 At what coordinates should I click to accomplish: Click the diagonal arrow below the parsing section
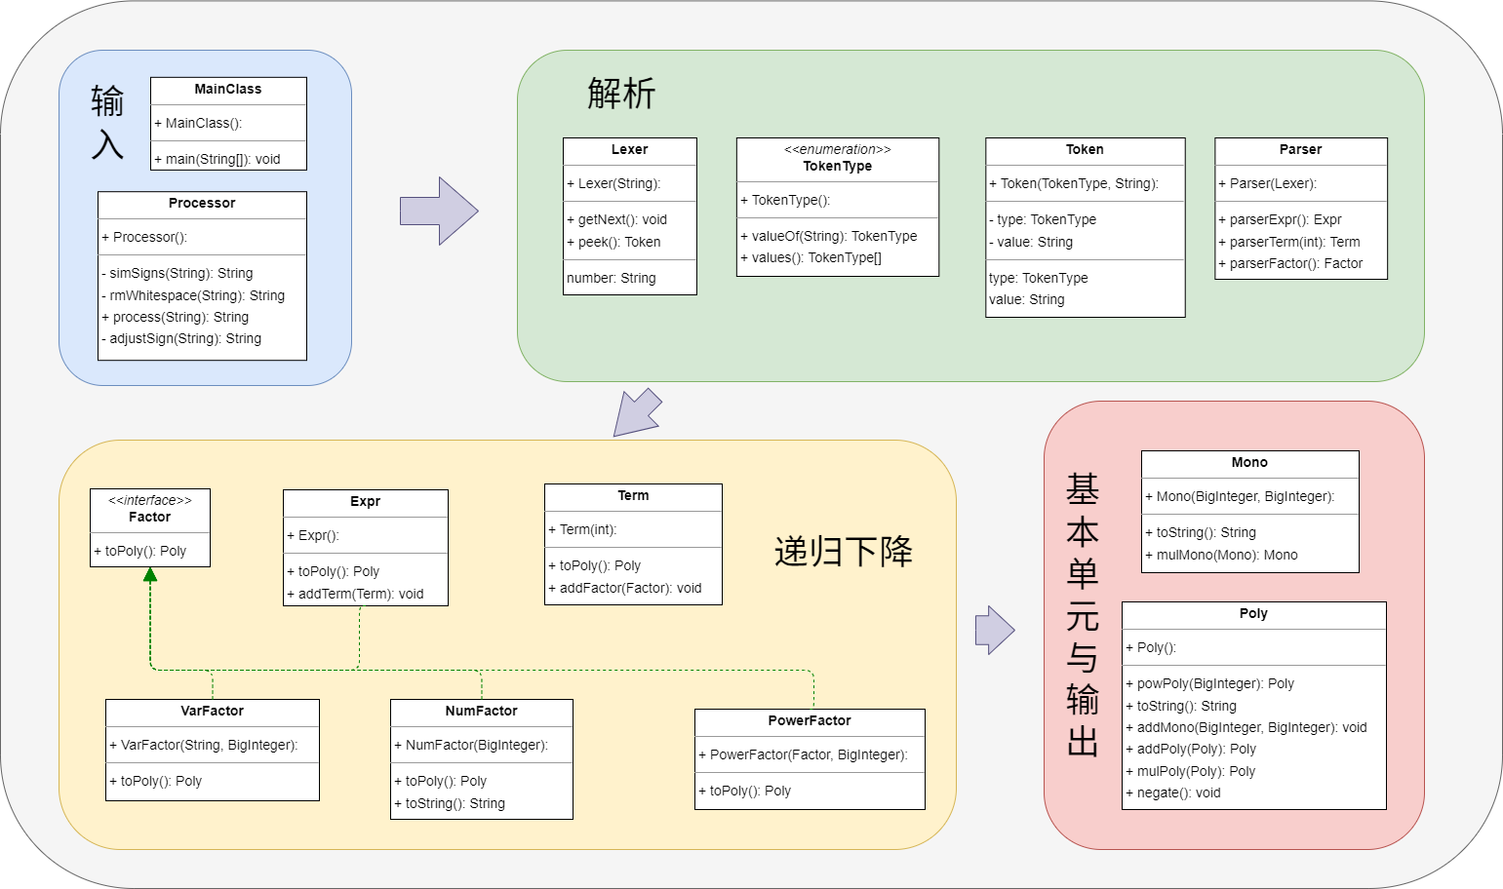point(637,412)
